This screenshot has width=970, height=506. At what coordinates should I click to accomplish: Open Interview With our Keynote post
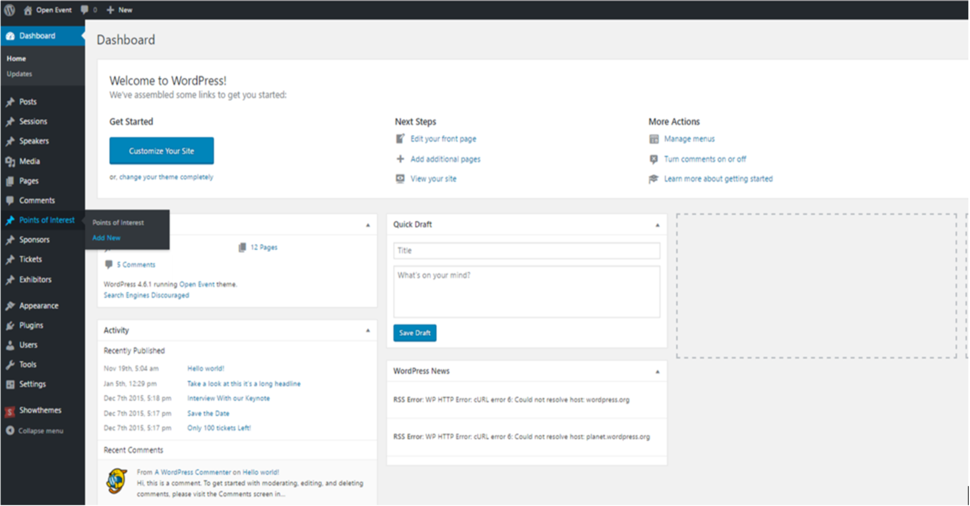(229, 399)
